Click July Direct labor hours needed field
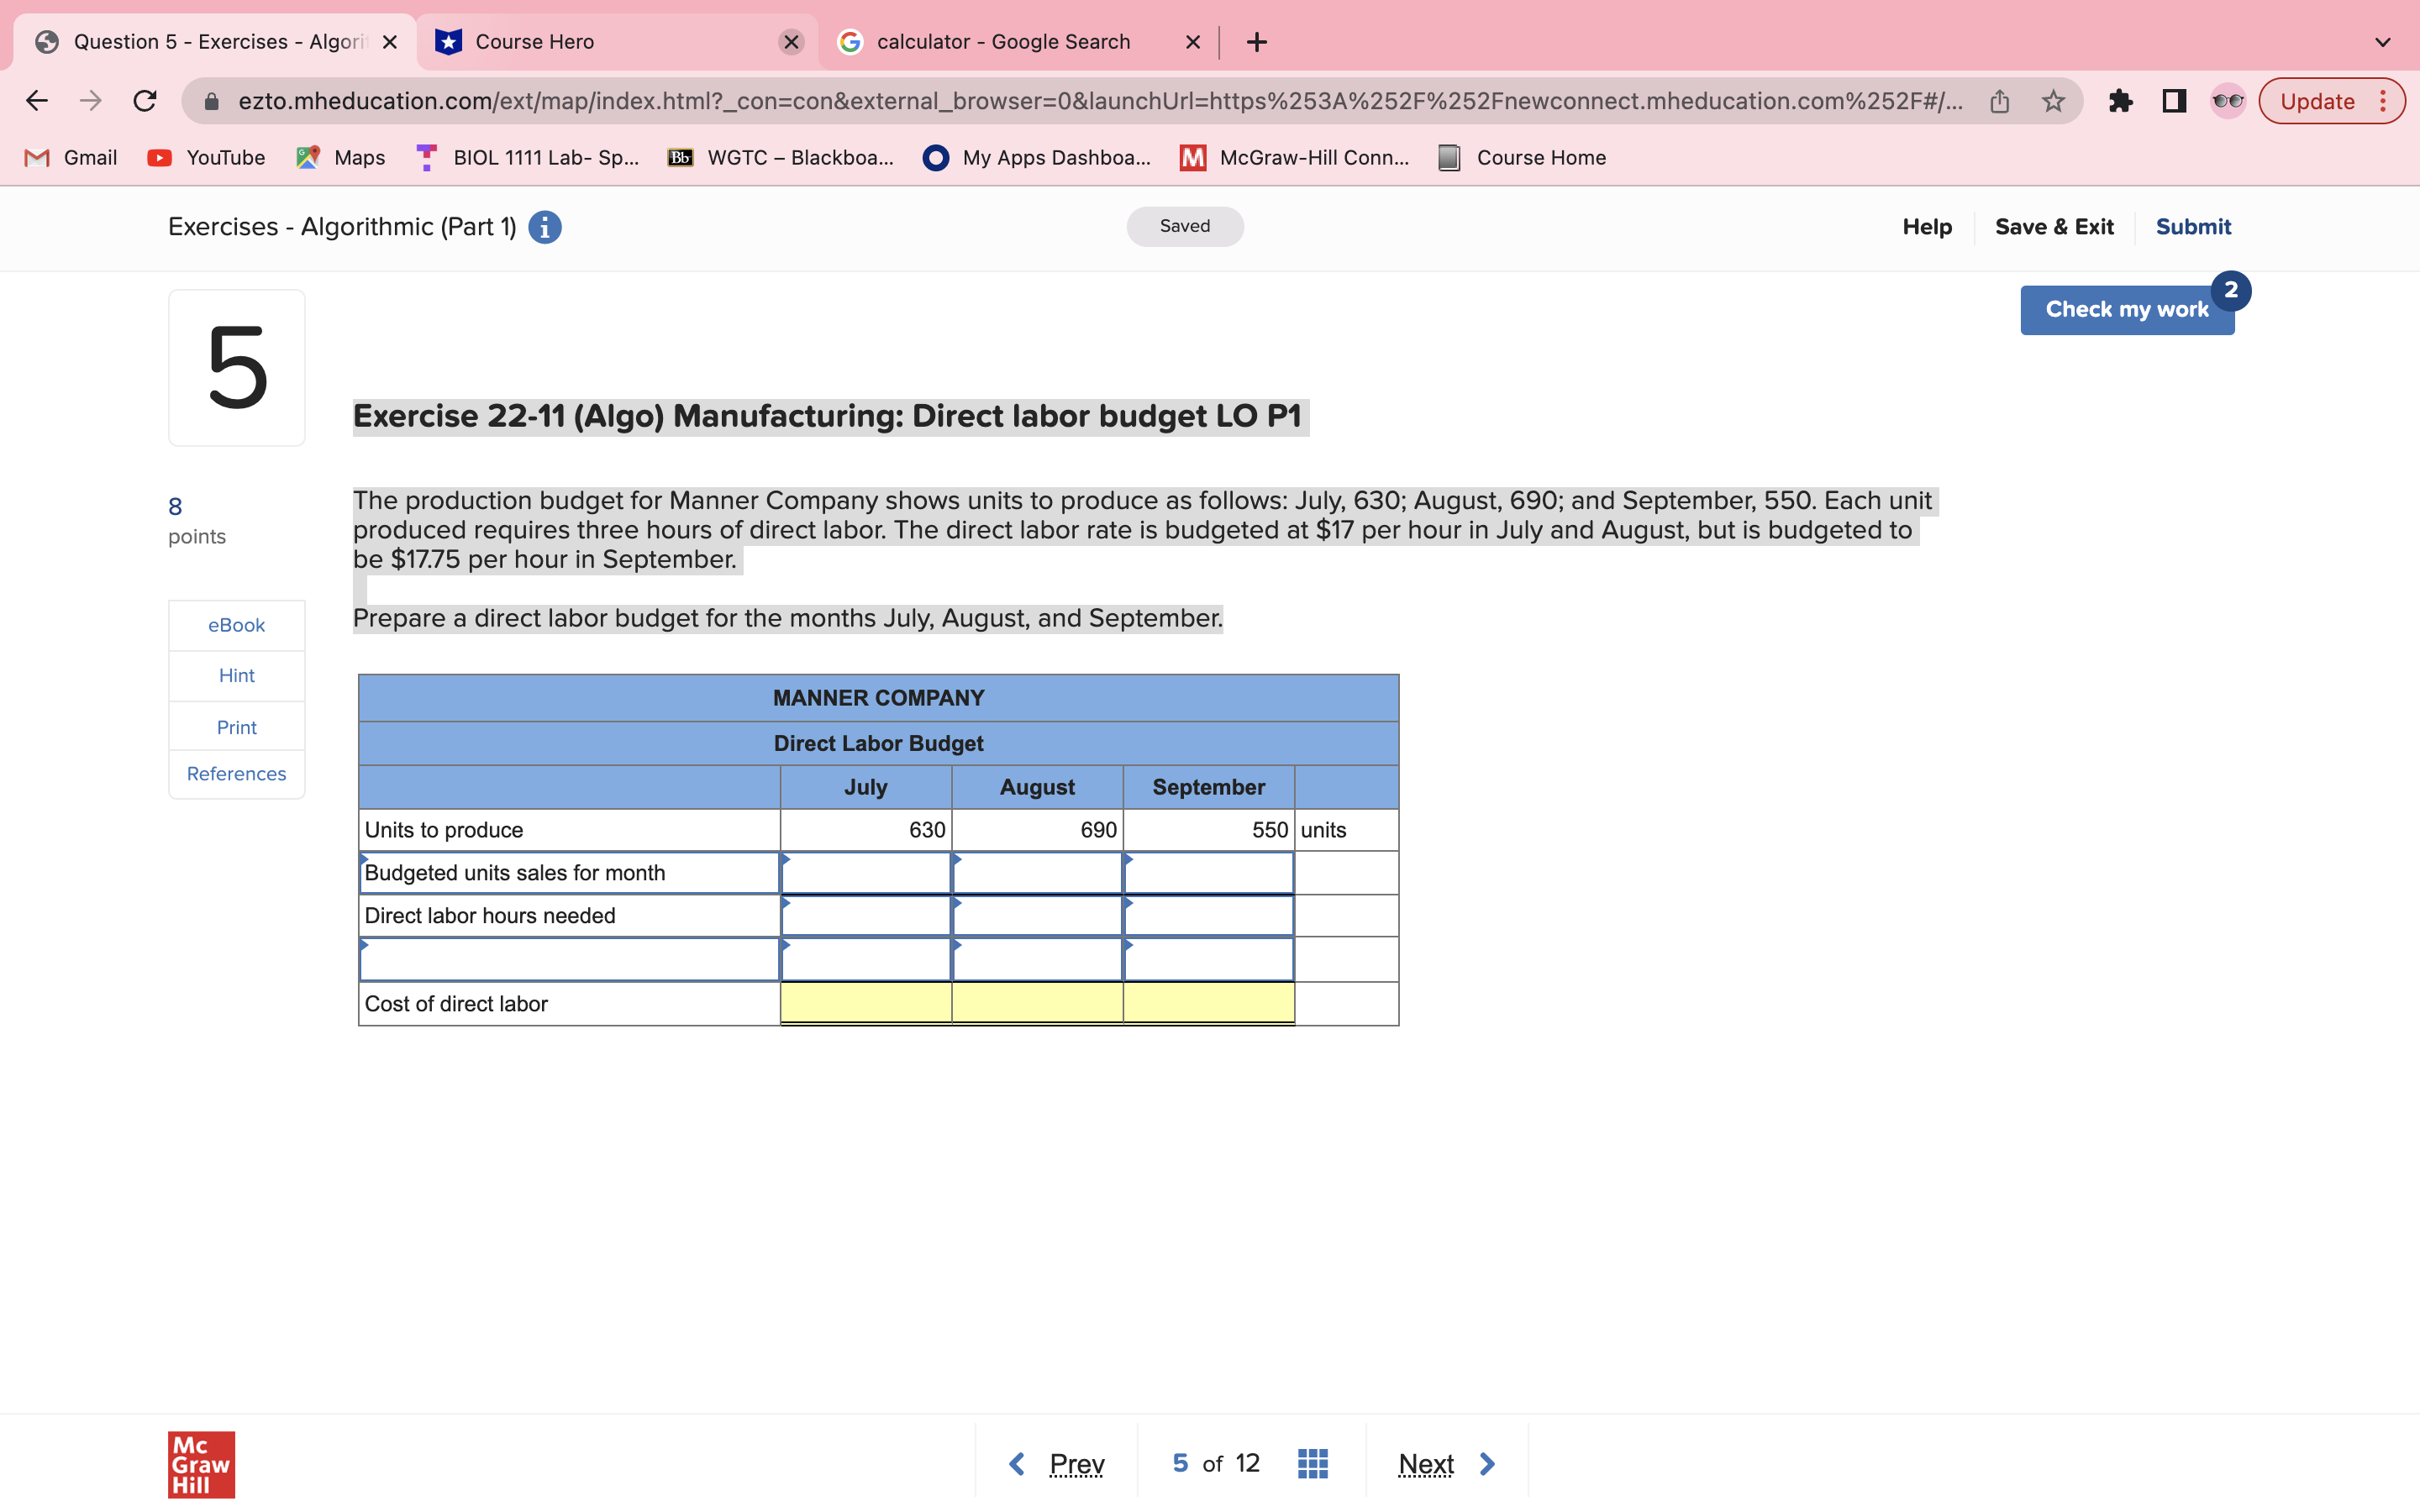 [x=865, y=916]
